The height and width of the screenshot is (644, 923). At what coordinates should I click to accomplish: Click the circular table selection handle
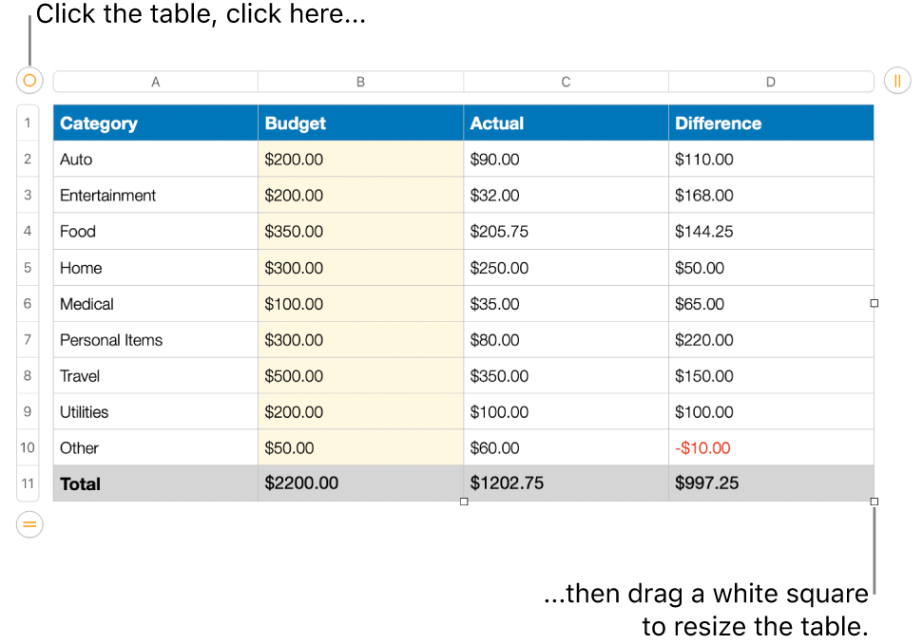[29, 81]
